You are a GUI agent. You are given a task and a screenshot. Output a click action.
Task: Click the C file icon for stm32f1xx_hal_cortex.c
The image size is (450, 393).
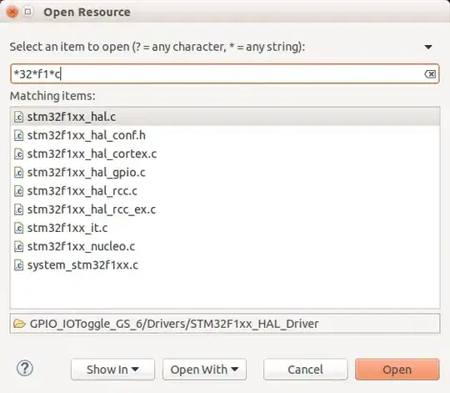click(19, 154)
